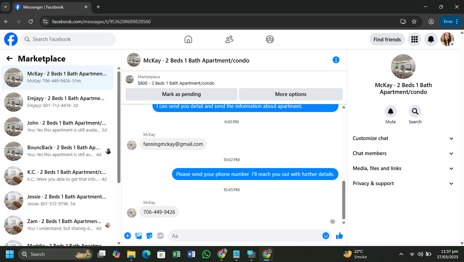
Task: Open the $800 Marketplace listing link
Action: [176, 83]
